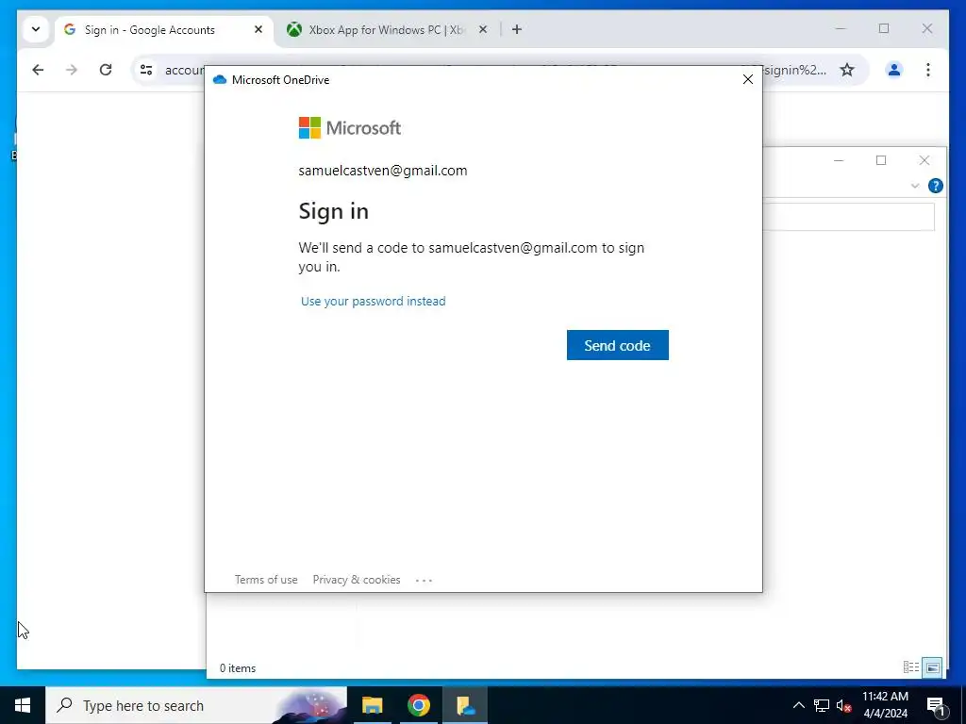Show hidden system tray icons
966x724 pixels.
coord(798,705)
